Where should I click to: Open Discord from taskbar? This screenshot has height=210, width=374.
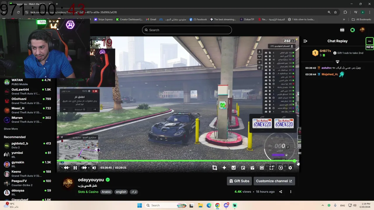(226, 205)
